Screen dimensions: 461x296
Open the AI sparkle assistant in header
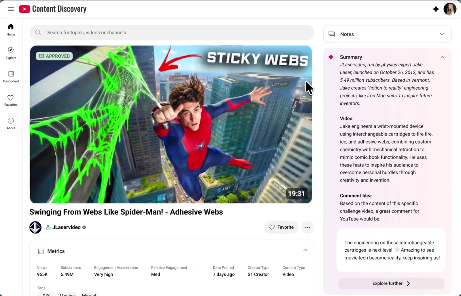pos(436,9)
